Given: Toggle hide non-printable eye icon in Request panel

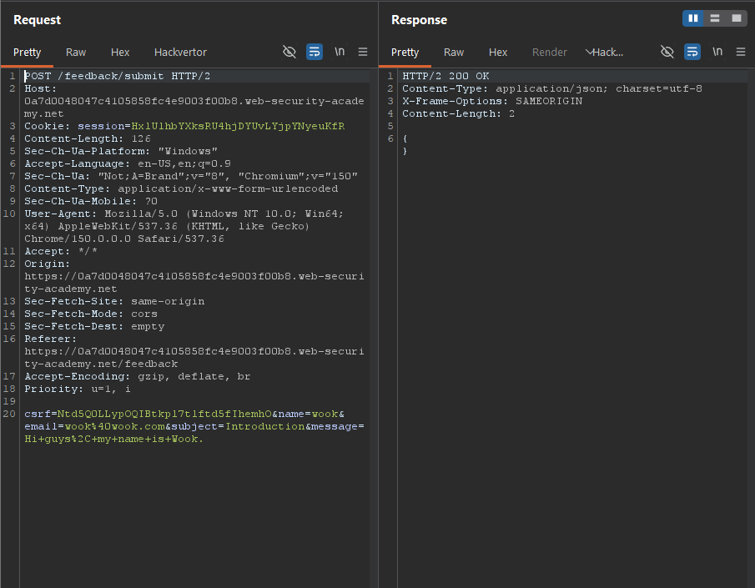Looking at the screenshot, I should tap(289, 52).
